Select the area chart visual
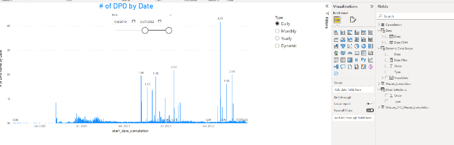 coord(343,39)
